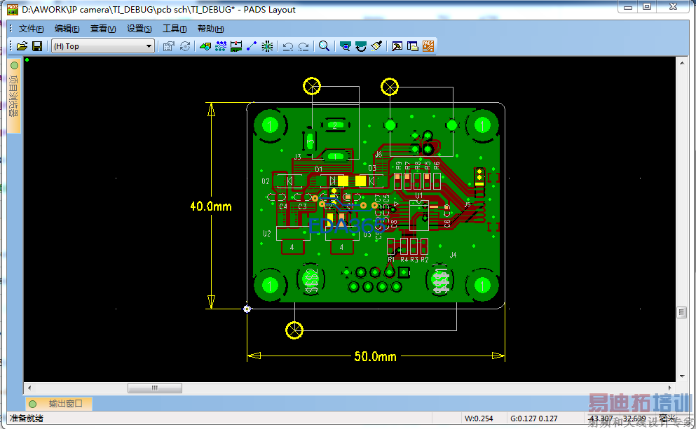Expand the 项目浏览器 side panel tab
This screenshot has height=429, width=696.
pyautogui.click(x=14, y=96)
